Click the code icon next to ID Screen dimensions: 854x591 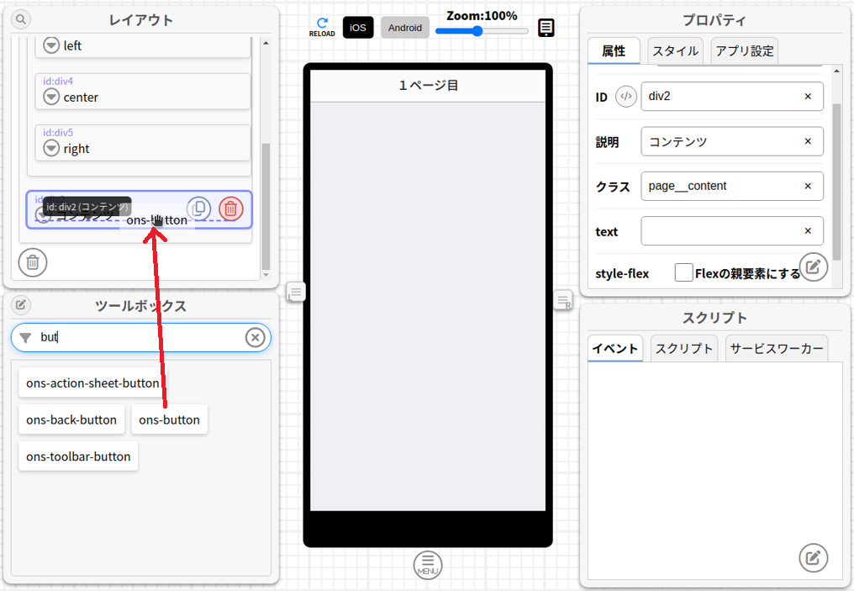pyautogui.click(x=625, y=97)
